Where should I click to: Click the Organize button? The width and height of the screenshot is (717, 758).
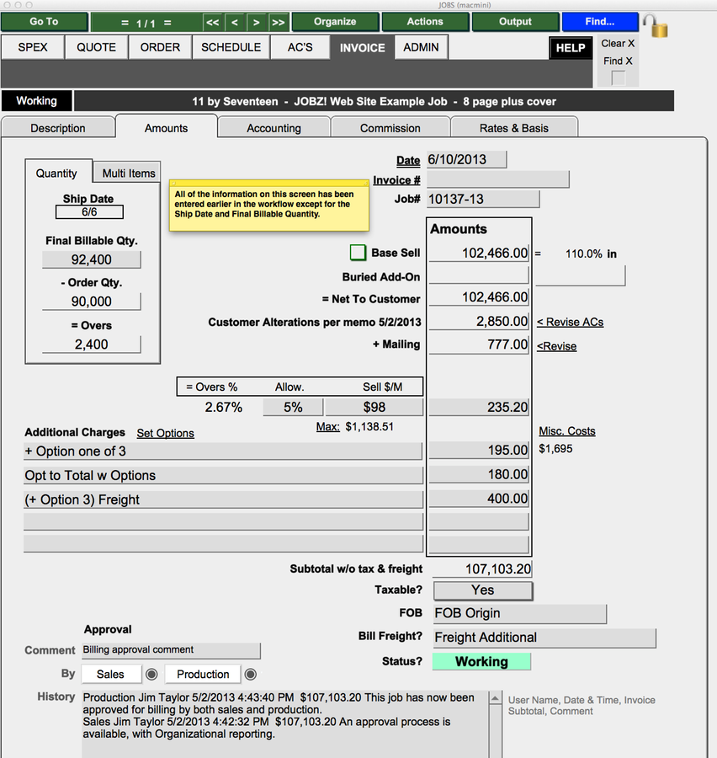click(x=335, y=23)
